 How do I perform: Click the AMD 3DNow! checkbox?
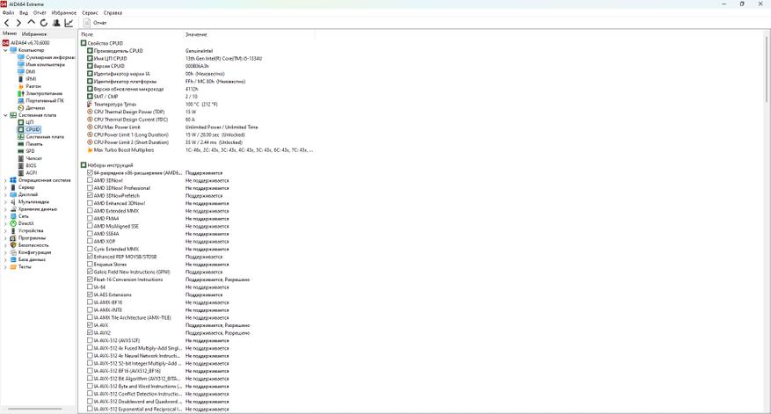click(x=90, y=180)
